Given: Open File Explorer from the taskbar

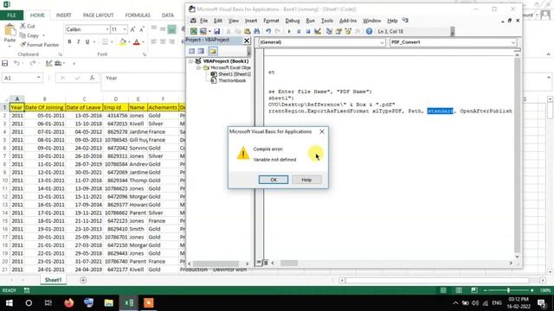Looking at the screenshot, I should (x=108, y=303).
